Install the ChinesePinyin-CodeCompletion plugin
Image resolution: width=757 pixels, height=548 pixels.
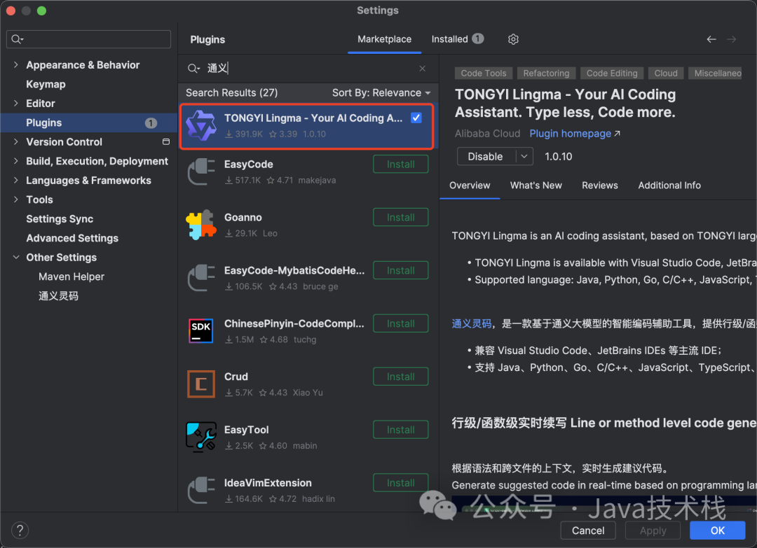tap(401, 323)
